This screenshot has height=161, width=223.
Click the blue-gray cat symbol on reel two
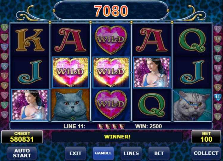click(71, 105)
